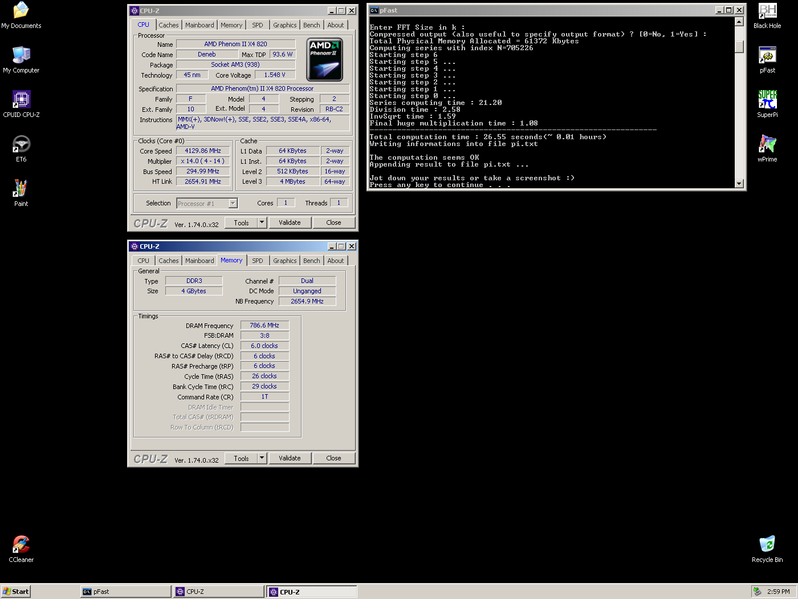Open About tab in top CPU-Z window

click(x=336, y=25)
